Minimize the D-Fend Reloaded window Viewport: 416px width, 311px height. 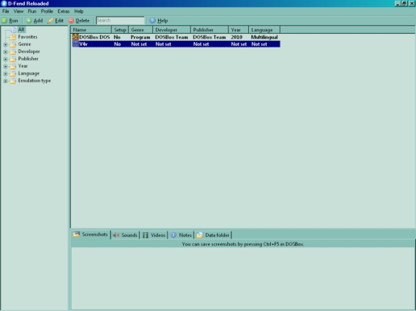[x=397, y=3]
